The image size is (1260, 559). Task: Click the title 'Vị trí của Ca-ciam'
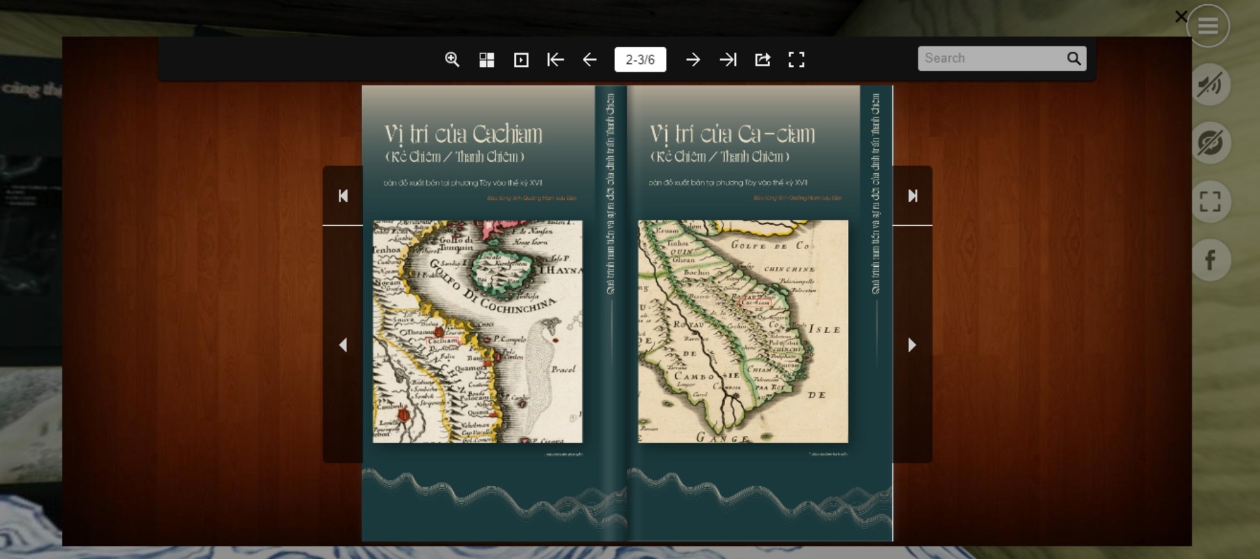click(732, 134)
